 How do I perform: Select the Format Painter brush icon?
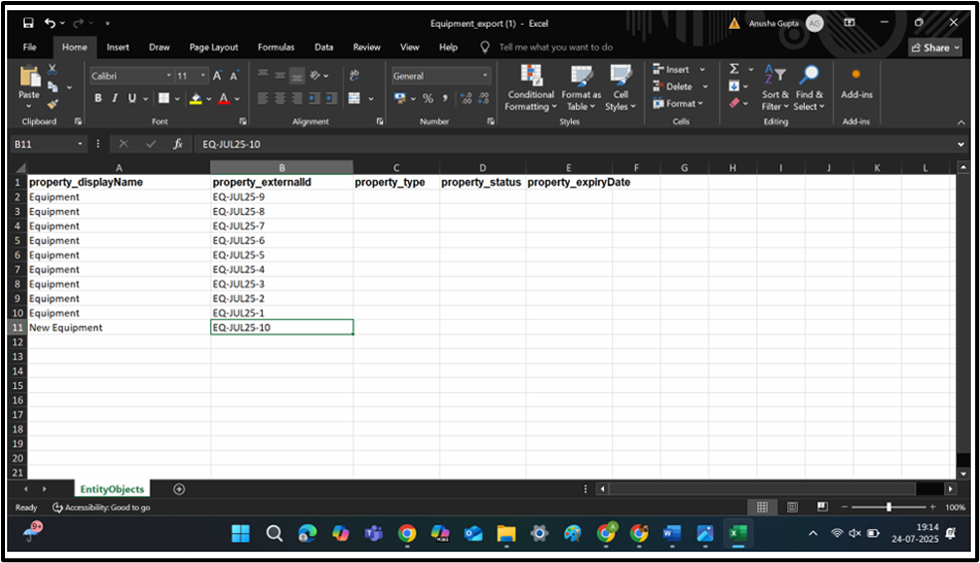53,103
